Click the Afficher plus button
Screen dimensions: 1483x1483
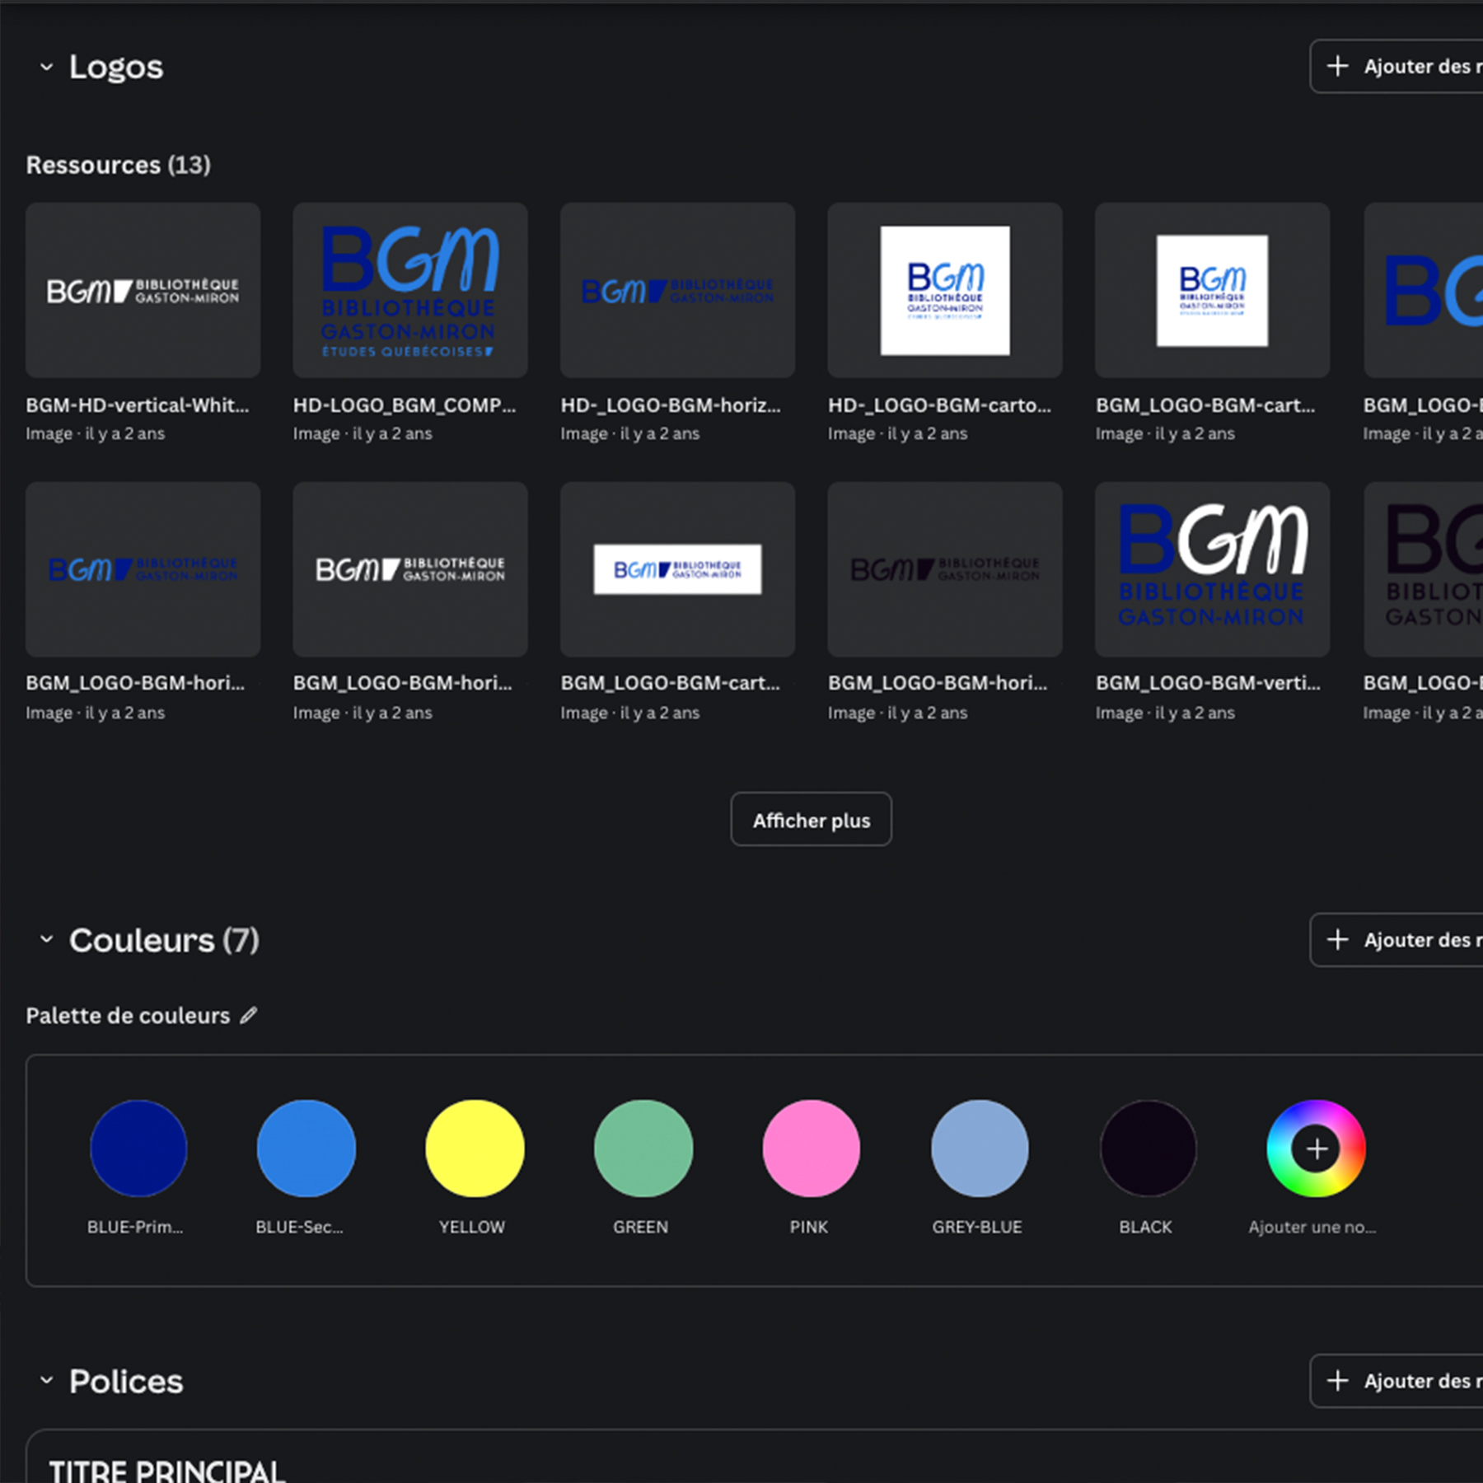pyautogui.click(x=811, y=820)
